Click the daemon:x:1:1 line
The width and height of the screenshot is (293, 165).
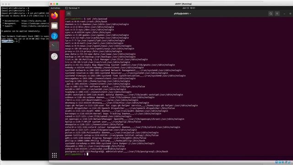(97, 24)
